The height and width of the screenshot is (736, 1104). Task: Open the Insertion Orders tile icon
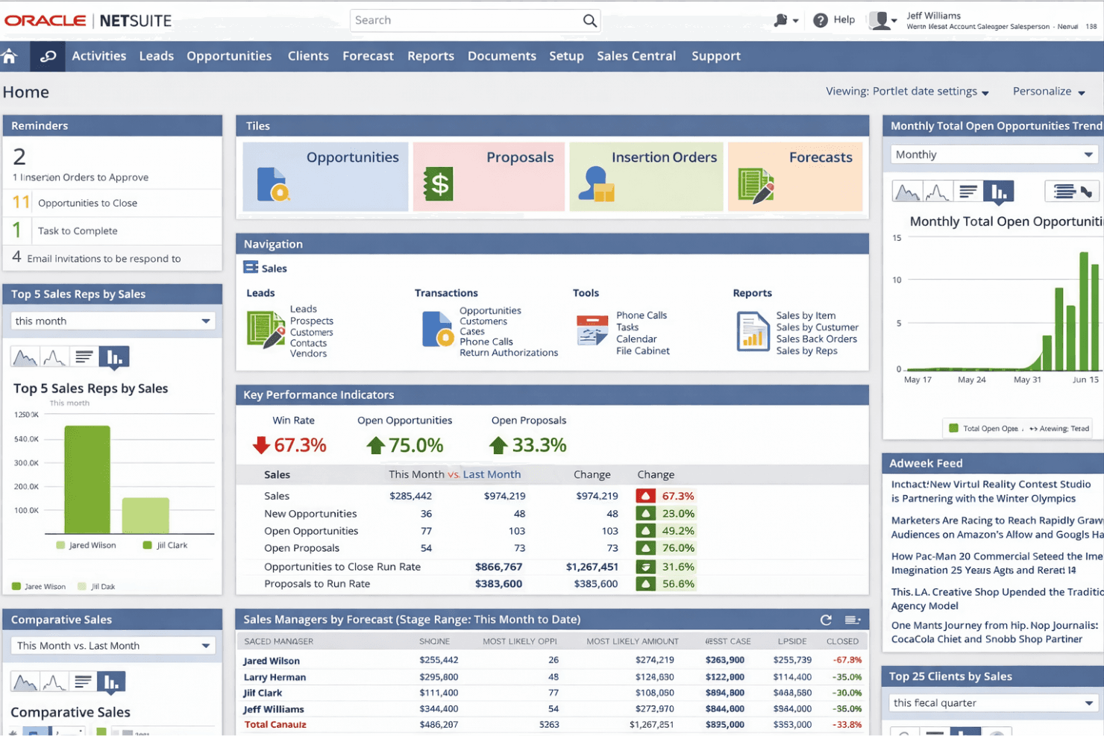pyautogui.click(x=596, y=183)
